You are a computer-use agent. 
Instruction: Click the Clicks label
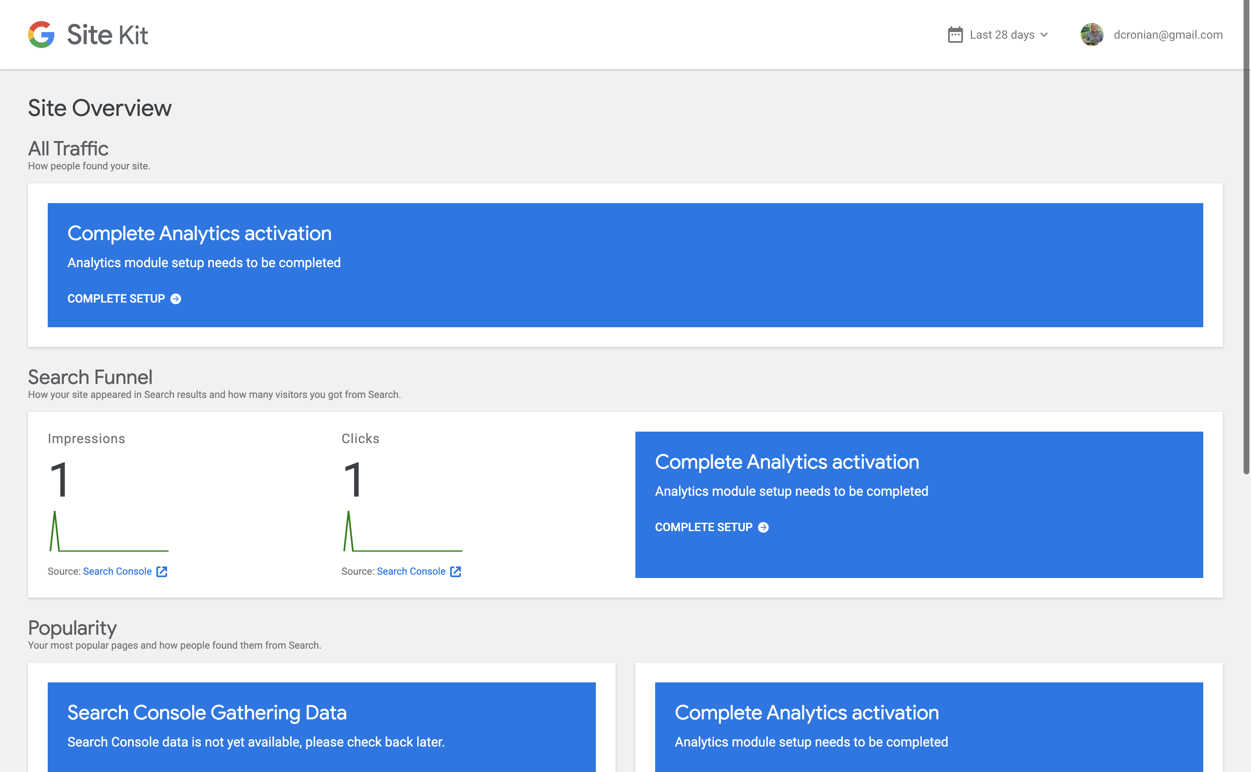tap(360, 439)
